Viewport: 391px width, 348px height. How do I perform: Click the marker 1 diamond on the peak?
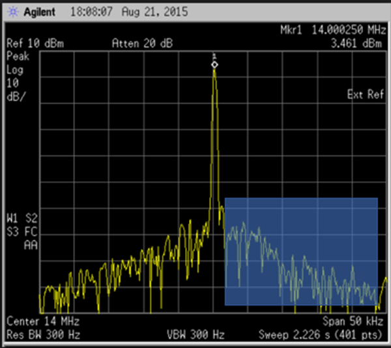point(214,64)
